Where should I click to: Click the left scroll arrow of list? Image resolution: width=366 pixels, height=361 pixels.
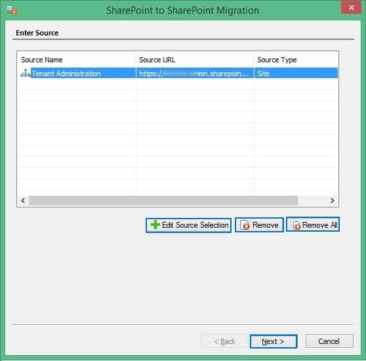(x=23, y=201)
